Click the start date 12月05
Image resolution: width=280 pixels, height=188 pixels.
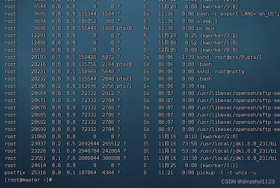click(x=167, y=50)
